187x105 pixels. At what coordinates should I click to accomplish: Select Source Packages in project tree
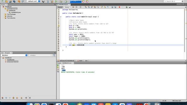12,8
